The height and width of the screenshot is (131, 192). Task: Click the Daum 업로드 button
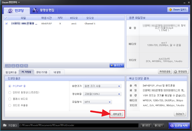tap(178, 10)
